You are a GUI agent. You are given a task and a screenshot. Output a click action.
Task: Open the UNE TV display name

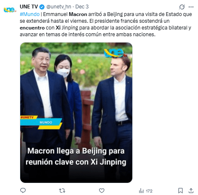click(x=29, y=7)
